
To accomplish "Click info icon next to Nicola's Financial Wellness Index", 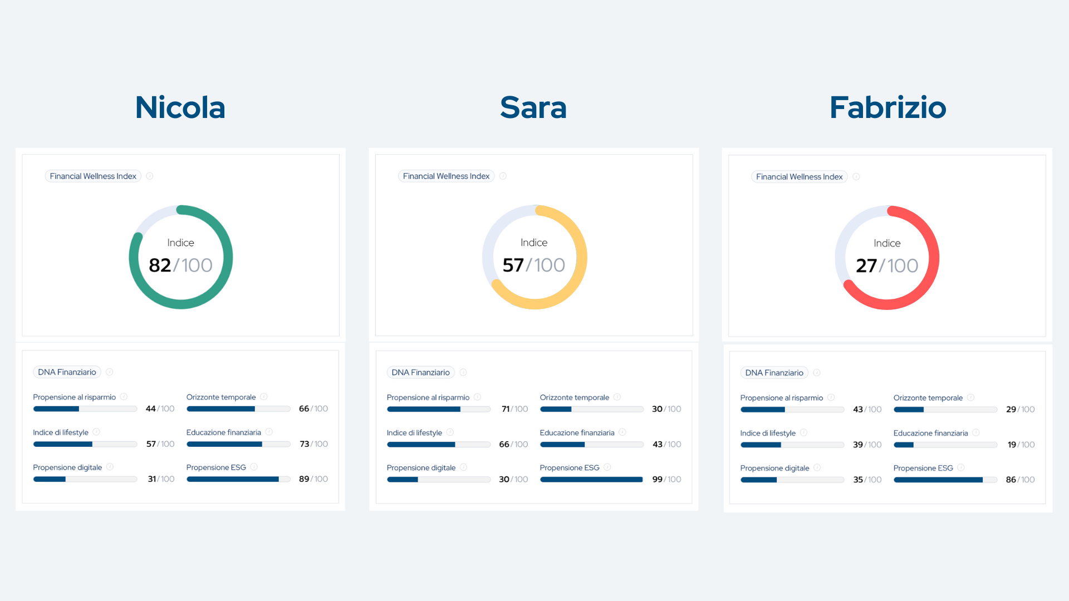I will pyautogui.click(x=150, y=176).
